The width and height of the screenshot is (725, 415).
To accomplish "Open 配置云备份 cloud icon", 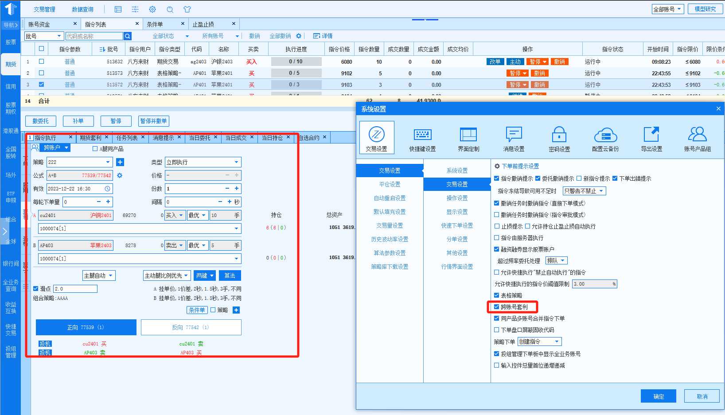I will pos(605,135).
